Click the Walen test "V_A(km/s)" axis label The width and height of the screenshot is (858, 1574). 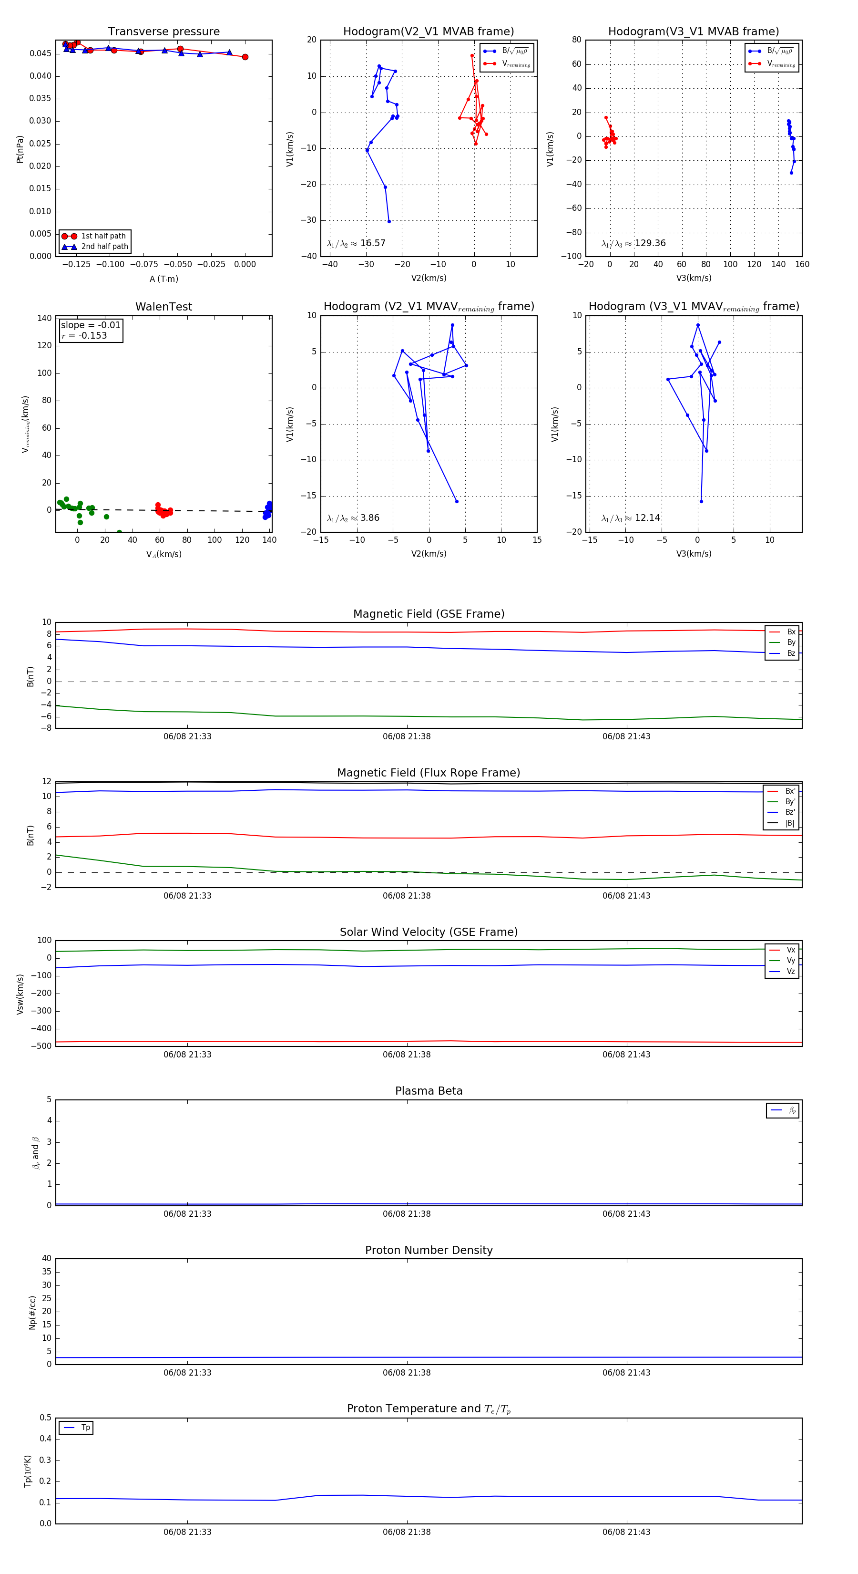(163, 554)
